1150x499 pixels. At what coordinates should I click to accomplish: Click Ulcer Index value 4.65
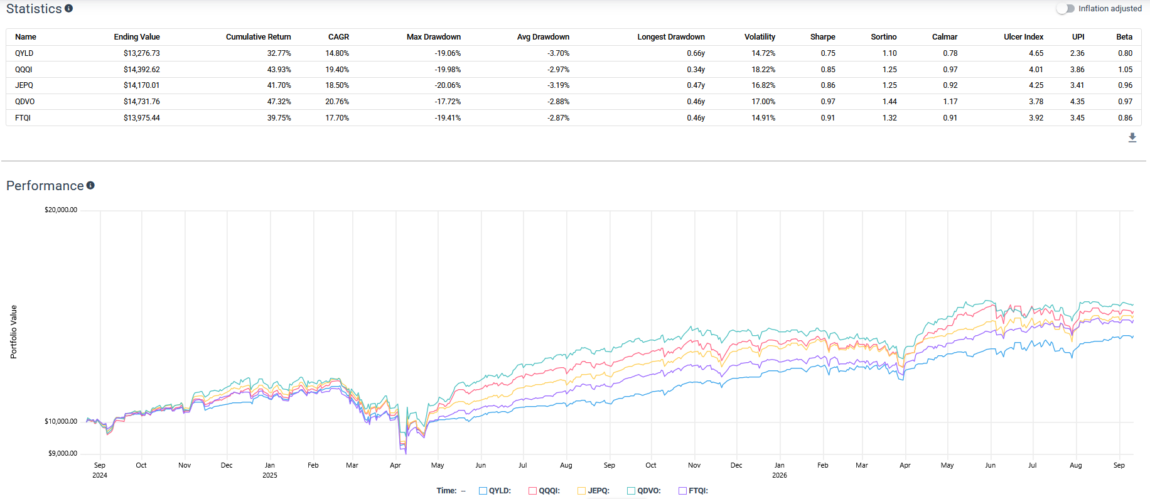click(x=1036, y=53)
